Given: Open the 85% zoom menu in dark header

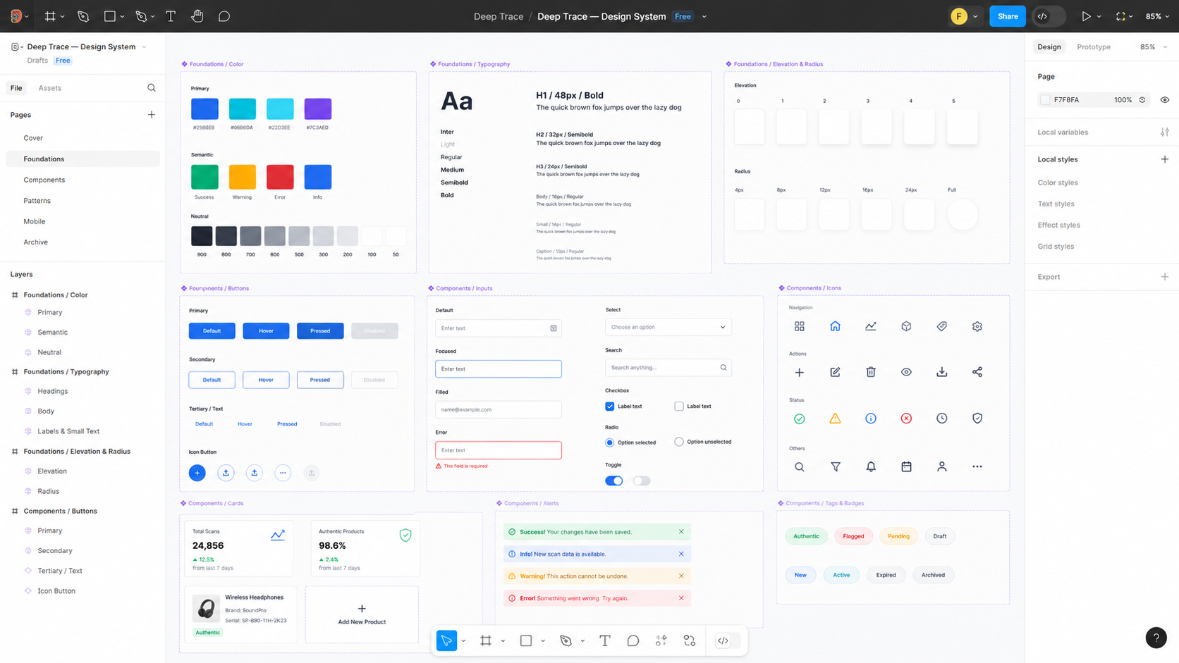Looking at the screenshot, I should coord(1157,16).
